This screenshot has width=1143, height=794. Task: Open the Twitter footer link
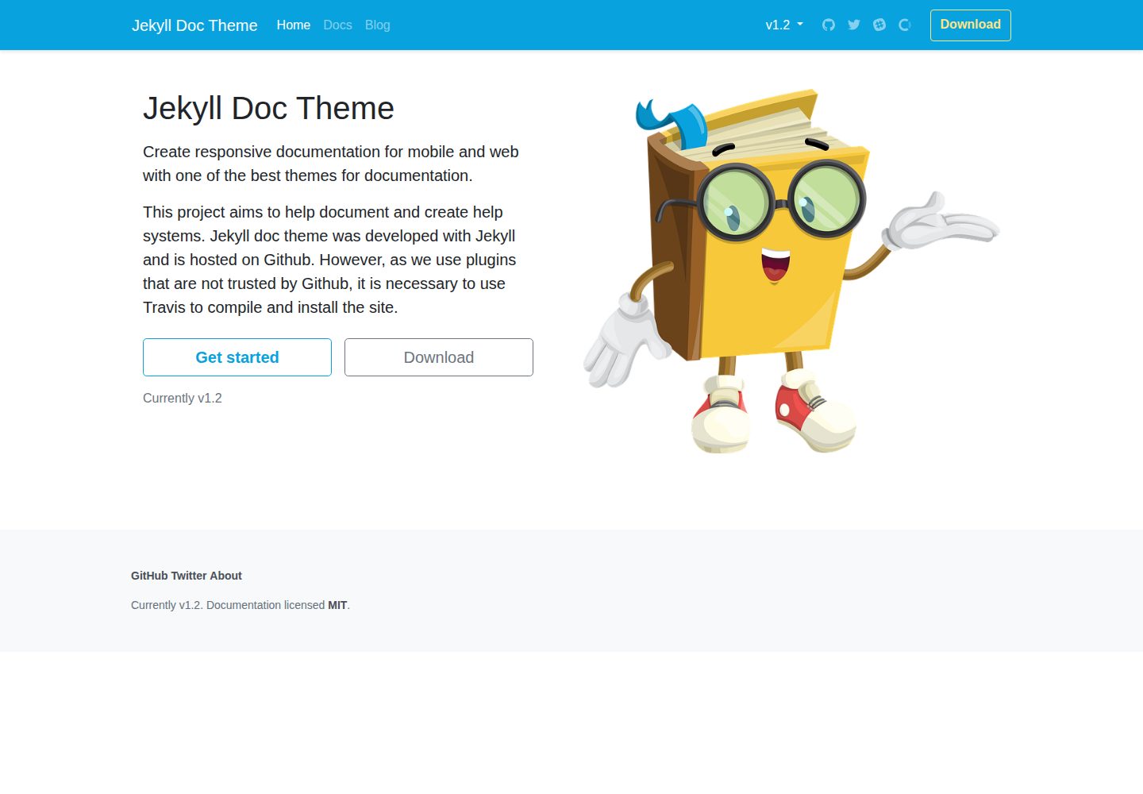click(x=189, y=576)
